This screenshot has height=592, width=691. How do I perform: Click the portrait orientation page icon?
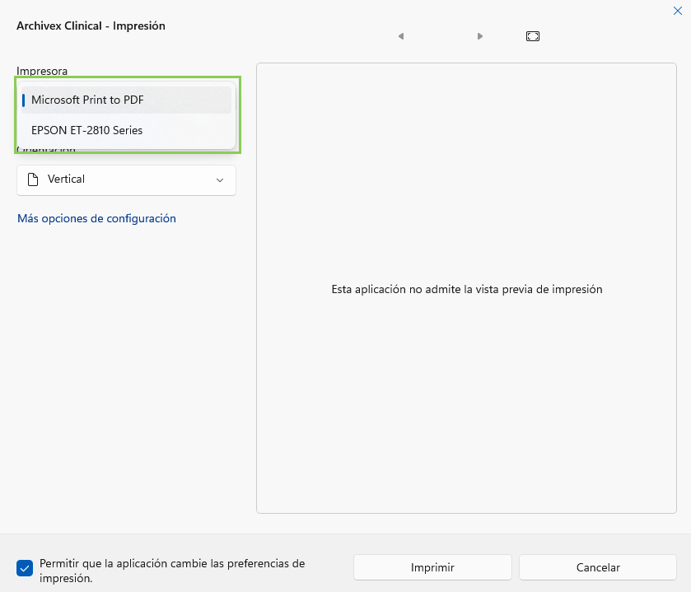coord(34,179)
